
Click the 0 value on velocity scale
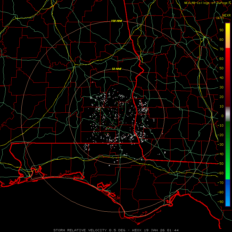click(x=222, y=116)
